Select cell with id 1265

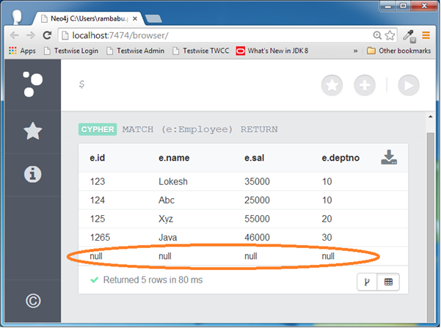pyautogui.click(x=100, y=237)
